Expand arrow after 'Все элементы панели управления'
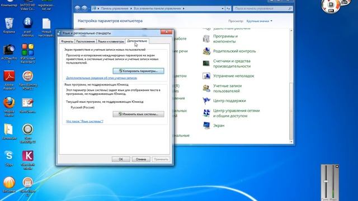Screen dimensions: 358x201 [x=183, y=8]
